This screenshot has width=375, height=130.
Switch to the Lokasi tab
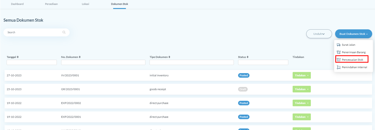click(x=85, y=4)
